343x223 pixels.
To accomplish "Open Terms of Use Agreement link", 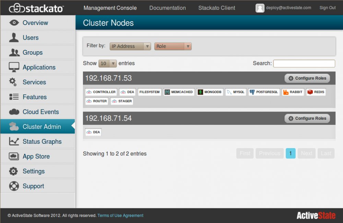I will (x=120, y=215).
